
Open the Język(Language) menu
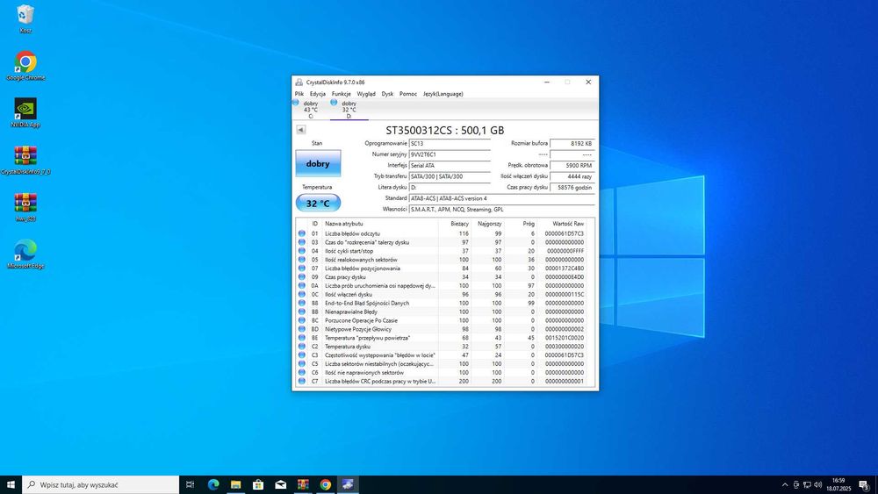(x=443, y=94)
